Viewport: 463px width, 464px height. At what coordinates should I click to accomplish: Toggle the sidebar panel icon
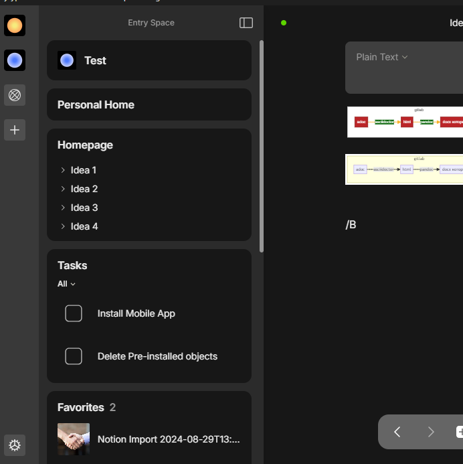246,23
